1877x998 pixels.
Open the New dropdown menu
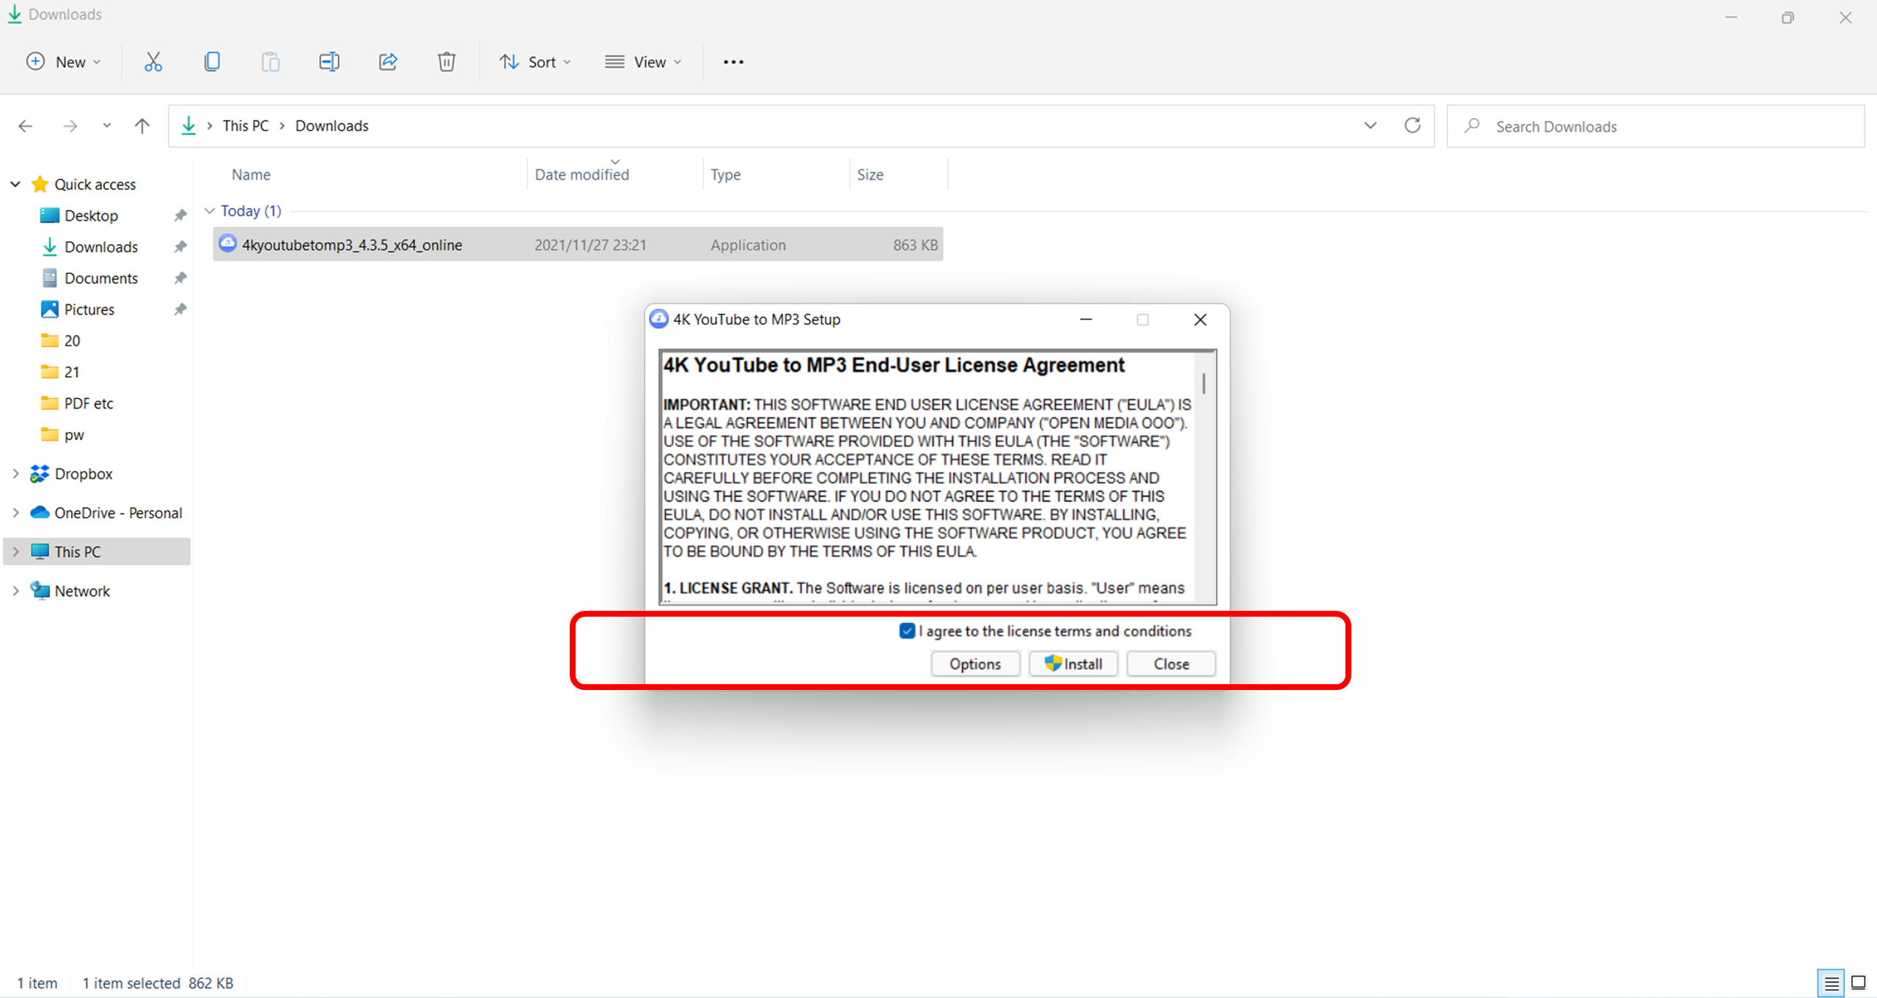64,62
